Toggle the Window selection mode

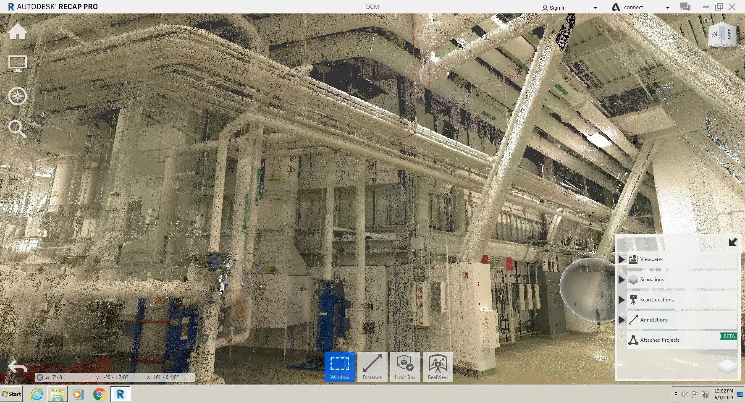pyautogui.click(x=339, y=366)
